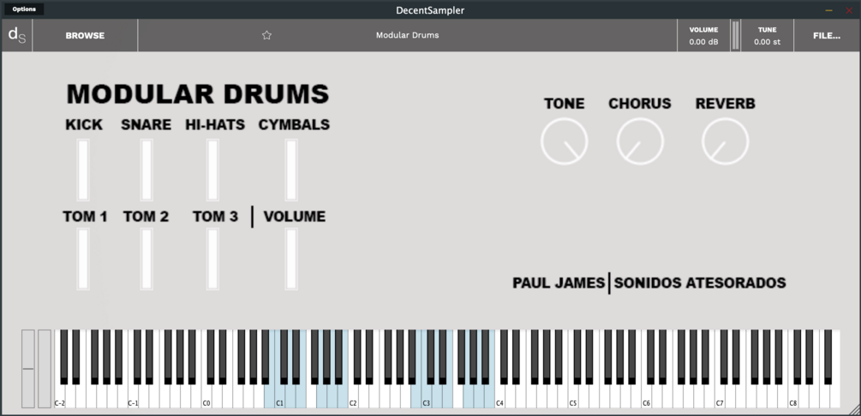
Task: Adjust the TOM 1 slider
Action: [x=83, y=259]
